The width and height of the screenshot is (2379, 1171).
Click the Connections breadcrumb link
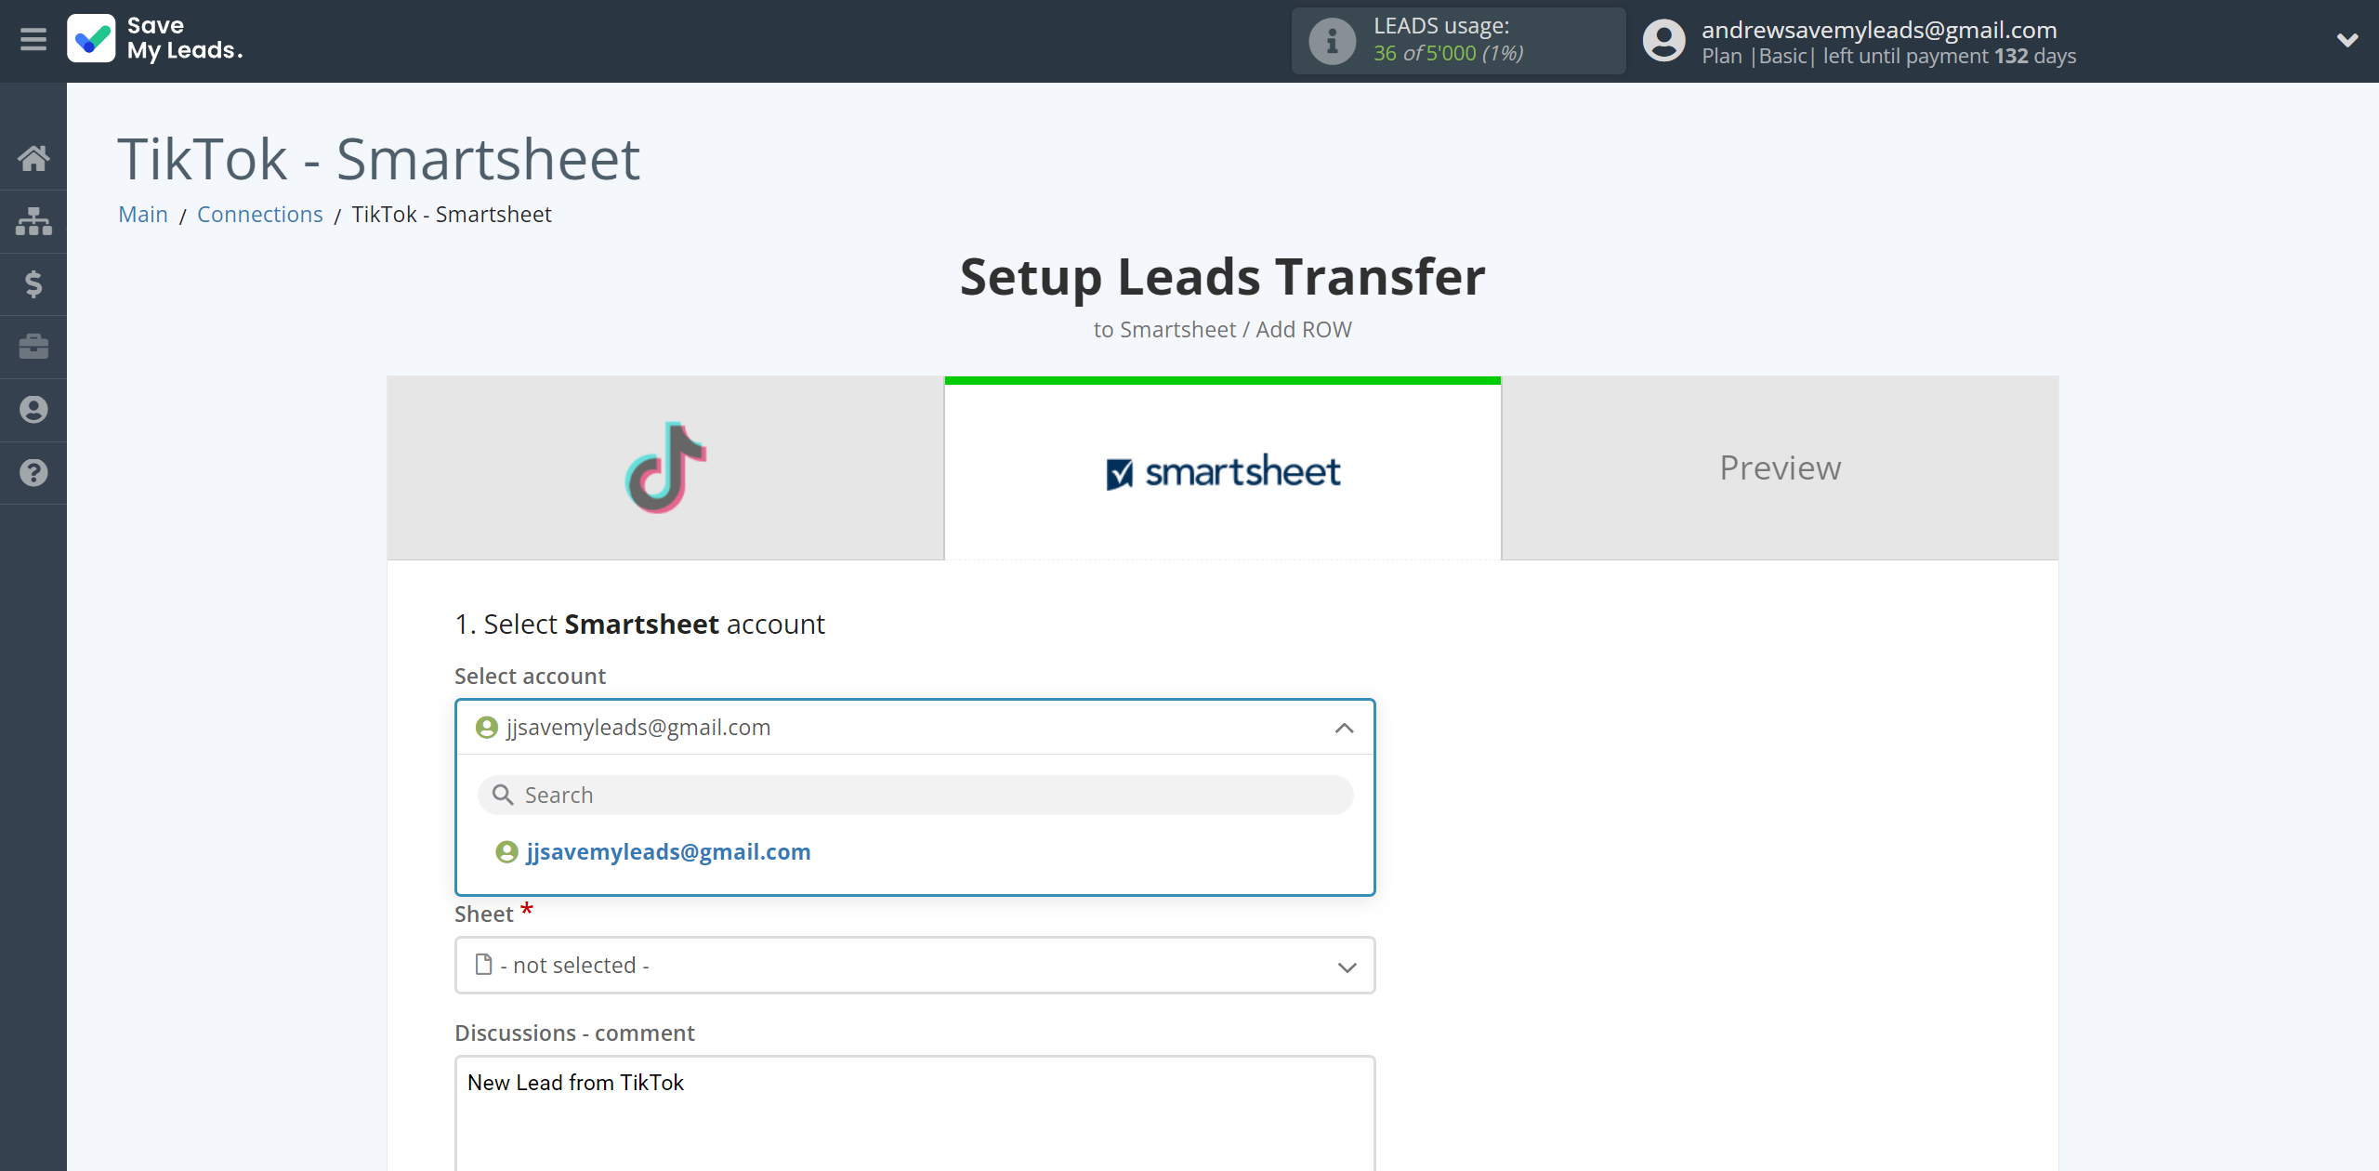click(x=259, y=212)
